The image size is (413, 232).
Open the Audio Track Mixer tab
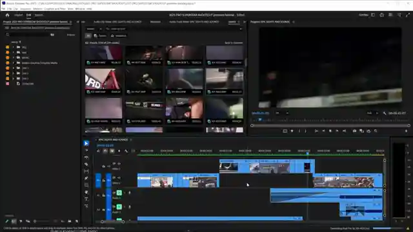point(194,22)
